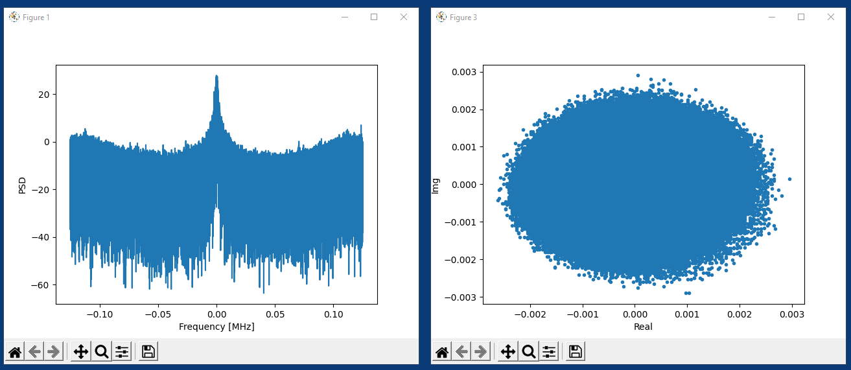The width and height of the screenshot is (851, 370).
Task: Reset Figure 1 view with Home icon
Action: (x=15, y=352)
